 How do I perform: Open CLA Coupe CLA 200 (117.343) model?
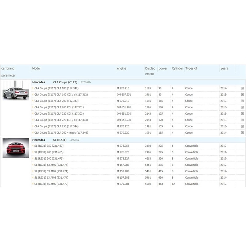pos(57,101)
